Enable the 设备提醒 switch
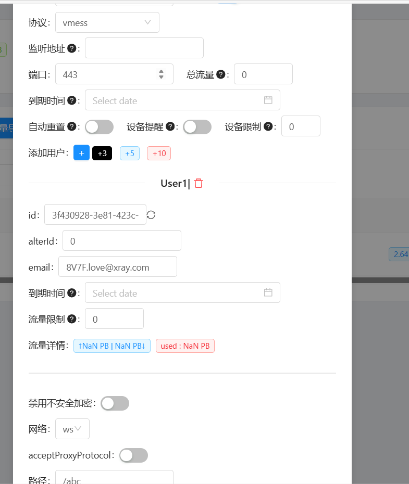The width and height of the screenshot is (409, 484). [x=197, y=127]
